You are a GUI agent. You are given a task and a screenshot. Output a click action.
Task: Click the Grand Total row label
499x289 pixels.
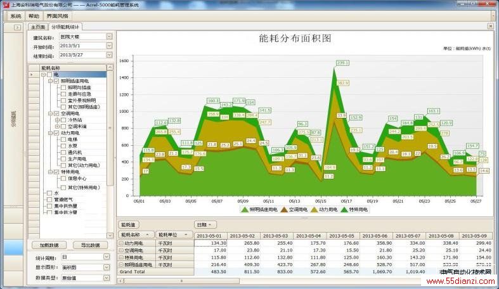click(x=132, y=272)
